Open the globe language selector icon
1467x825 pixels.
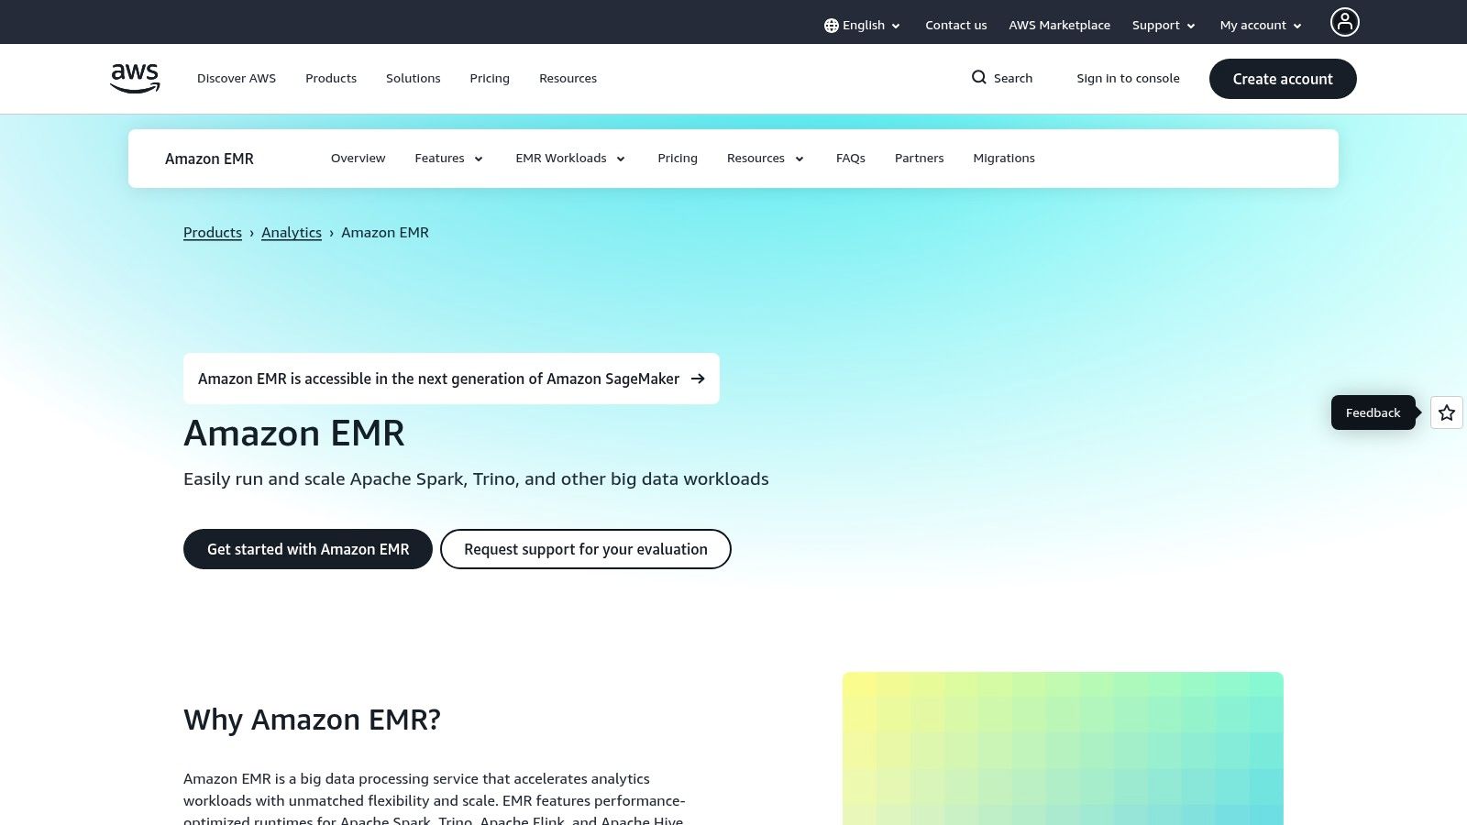831,25
